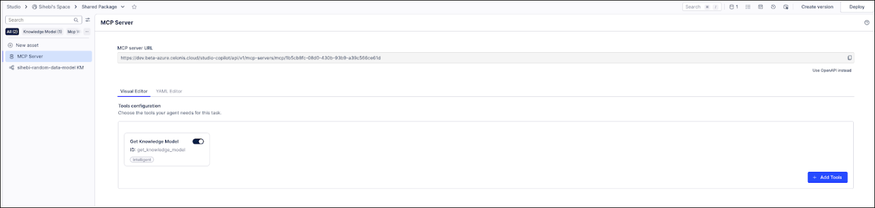The width and height of the screenshot is (875, 208).
Task: Disable the Get Knowledge Model tool toggle
Action: pyautogui.click(x=198, y=142)
